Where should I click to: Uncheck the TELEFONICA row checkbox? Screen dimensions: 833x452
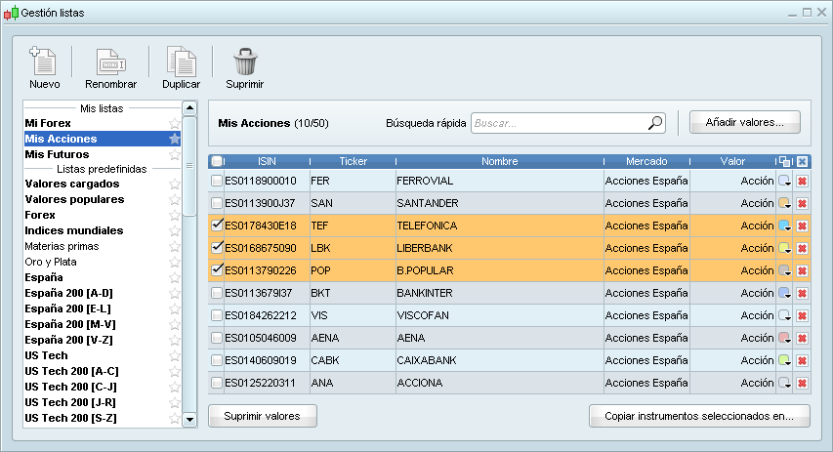[x=217, y=226]
